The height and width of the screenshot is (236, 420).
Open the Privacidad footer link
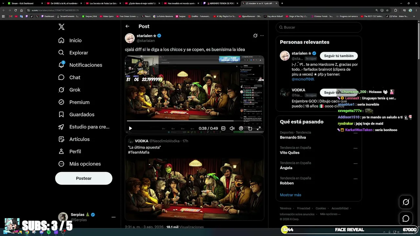304,208
